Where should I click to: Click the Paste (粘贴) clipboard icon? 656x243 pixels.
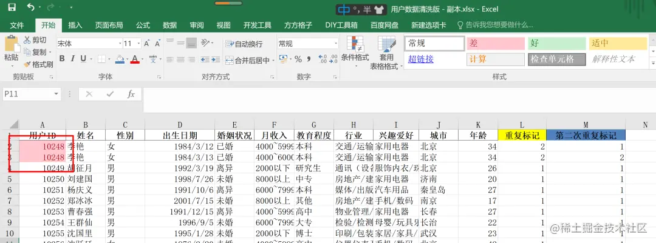point(12,45)
